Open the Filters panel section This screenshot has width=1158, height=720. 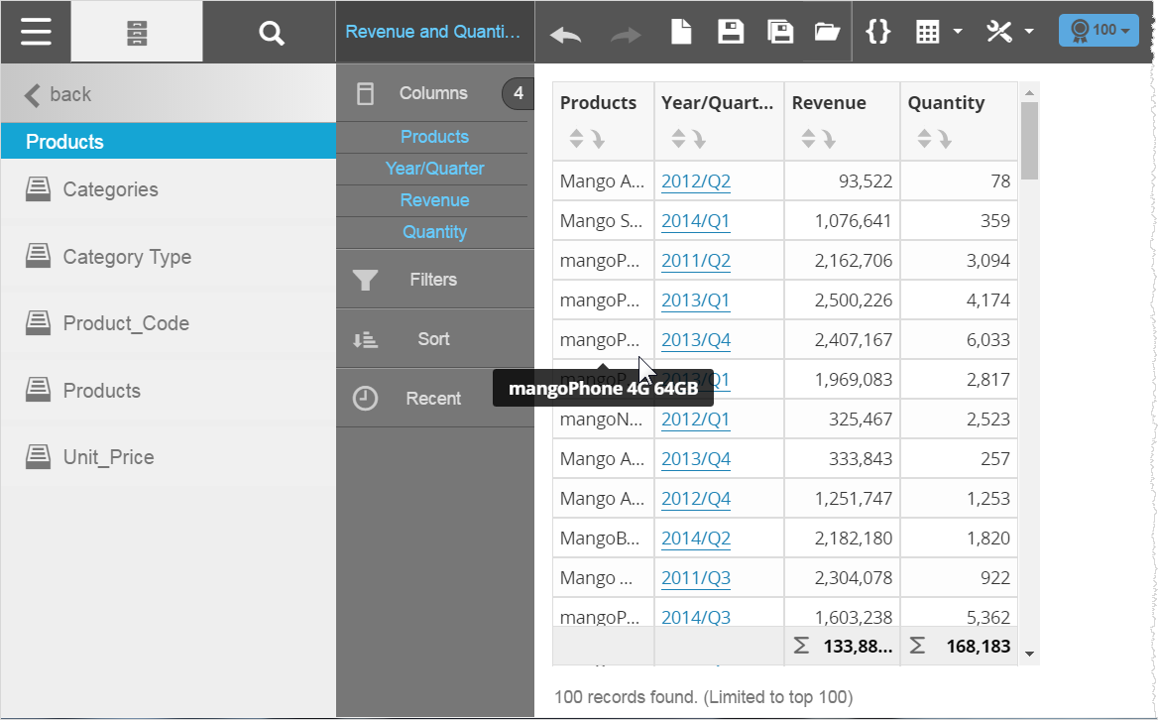[x=433, y=280]
